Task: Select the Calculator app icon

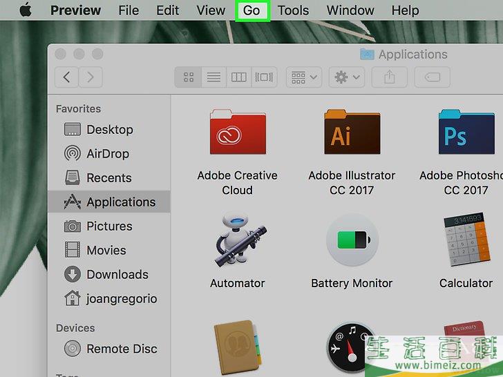Action: click(467, 240)
